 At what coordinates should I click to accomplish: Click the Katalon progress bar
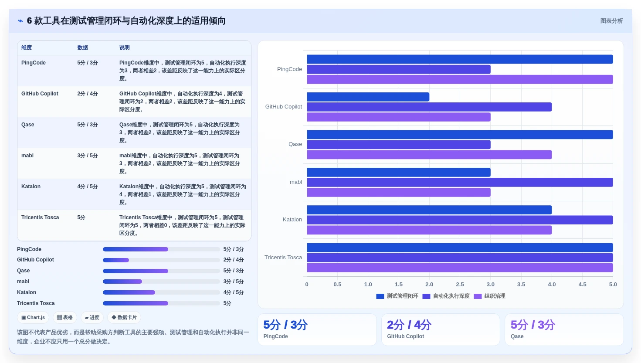pos(161,292)
